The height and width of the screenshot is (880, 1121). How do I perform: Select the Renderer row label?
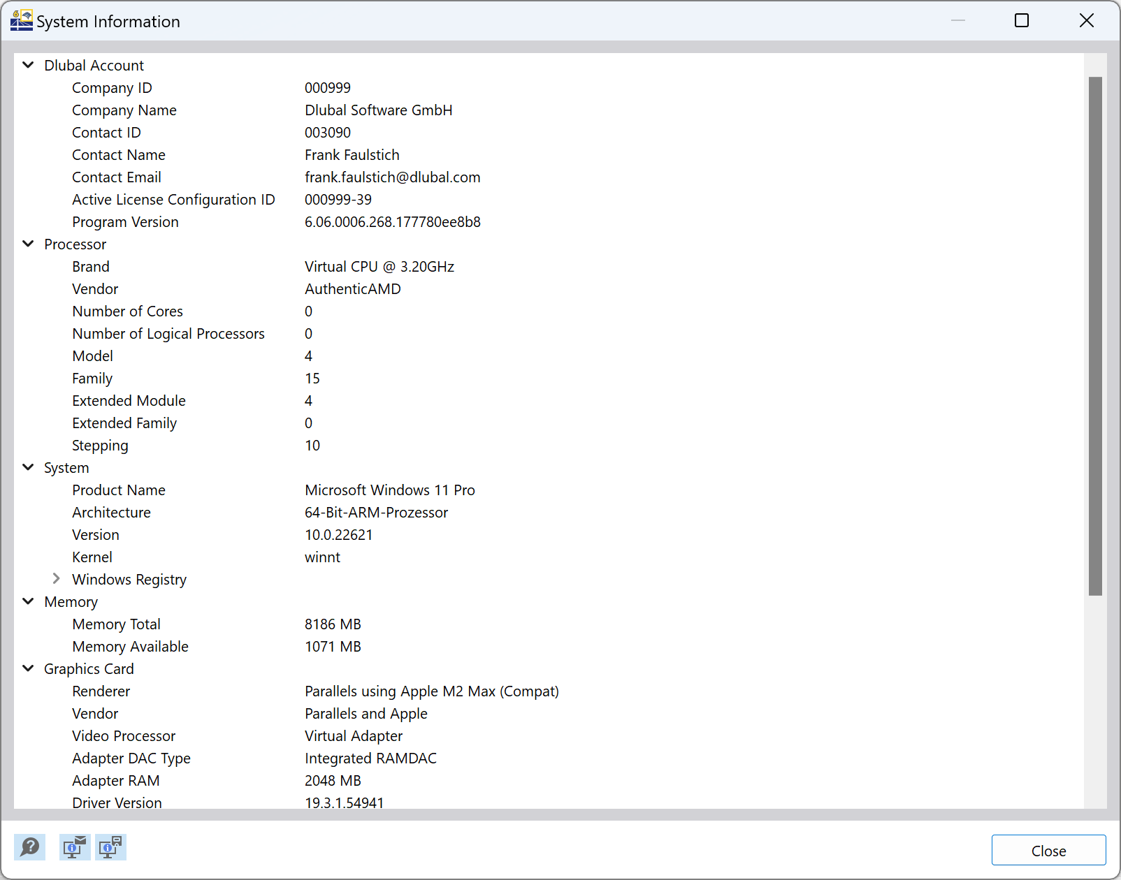pyautogui.click(x=101, y=691)
